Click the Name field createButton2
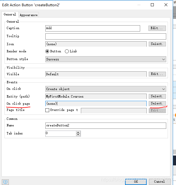Screen dimensions: 176x185 pyautogui.click(x=106, y=126)
